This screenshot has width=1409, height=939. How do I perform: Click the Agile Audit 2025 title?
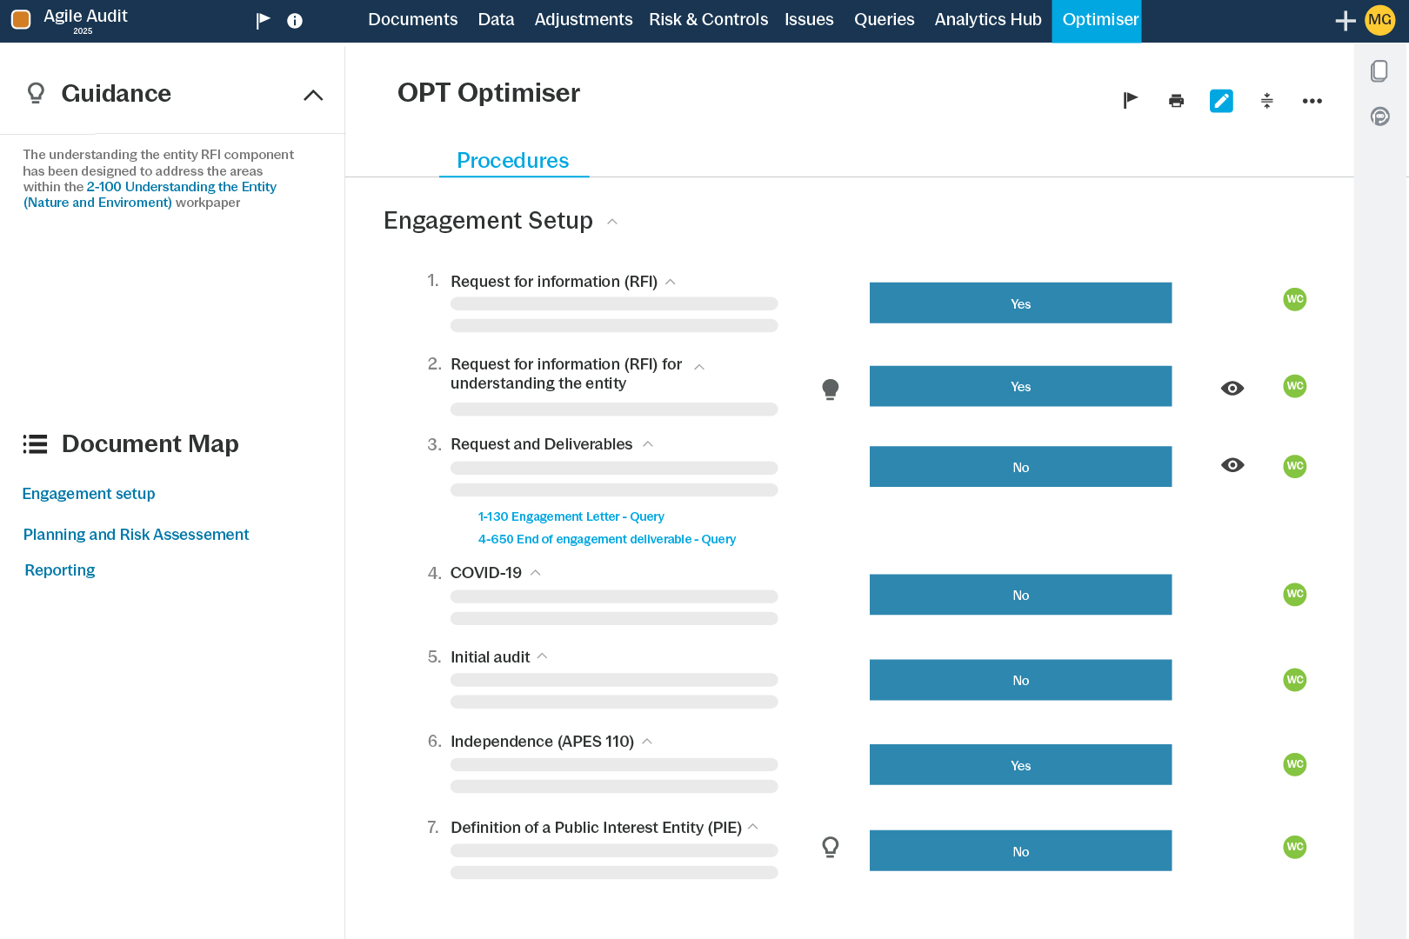(85, 21)
